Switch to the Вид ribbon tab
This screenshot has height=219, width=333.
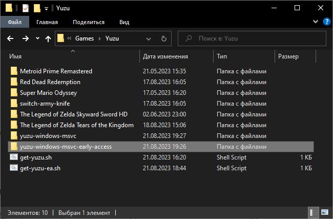(x=124, y=22)
